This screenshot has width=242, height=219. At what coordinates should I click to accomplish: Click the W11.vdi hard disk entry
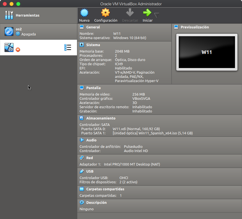click(136, 129)
